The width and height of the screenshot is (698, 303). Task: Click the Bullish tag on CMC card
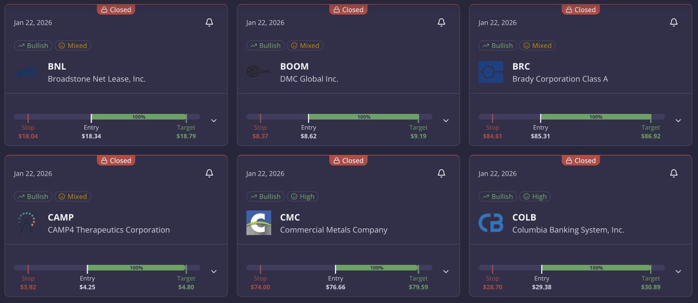click(265, 196)
